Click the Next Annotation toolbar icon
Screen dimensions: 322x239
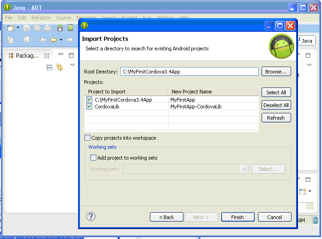pyautogui.click(x=10, y=39)
